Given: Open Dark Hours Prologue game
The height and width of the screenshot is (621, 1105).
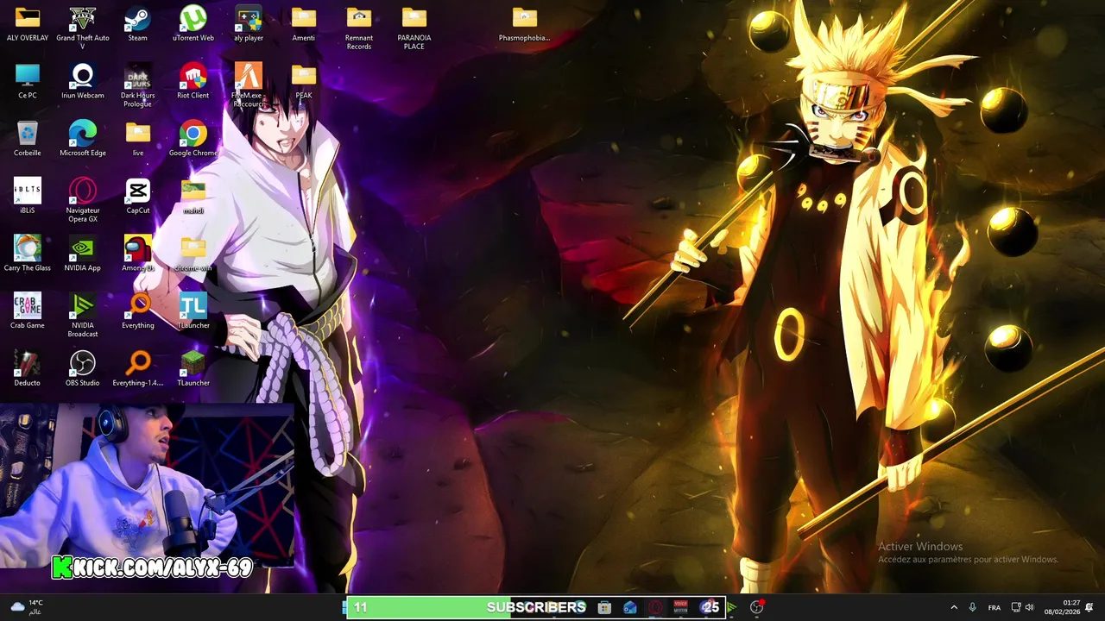Looking at the screenshot, I should point(138,86).
